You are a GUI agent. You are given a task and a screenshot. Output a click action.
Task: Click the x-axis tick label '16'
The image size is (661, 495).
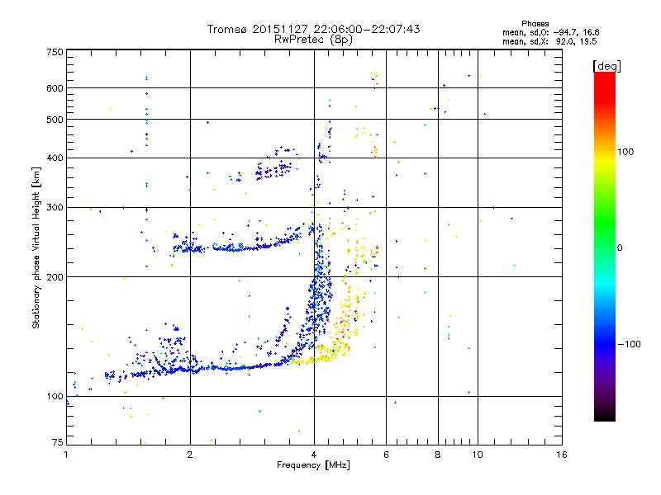click(562, 455)
